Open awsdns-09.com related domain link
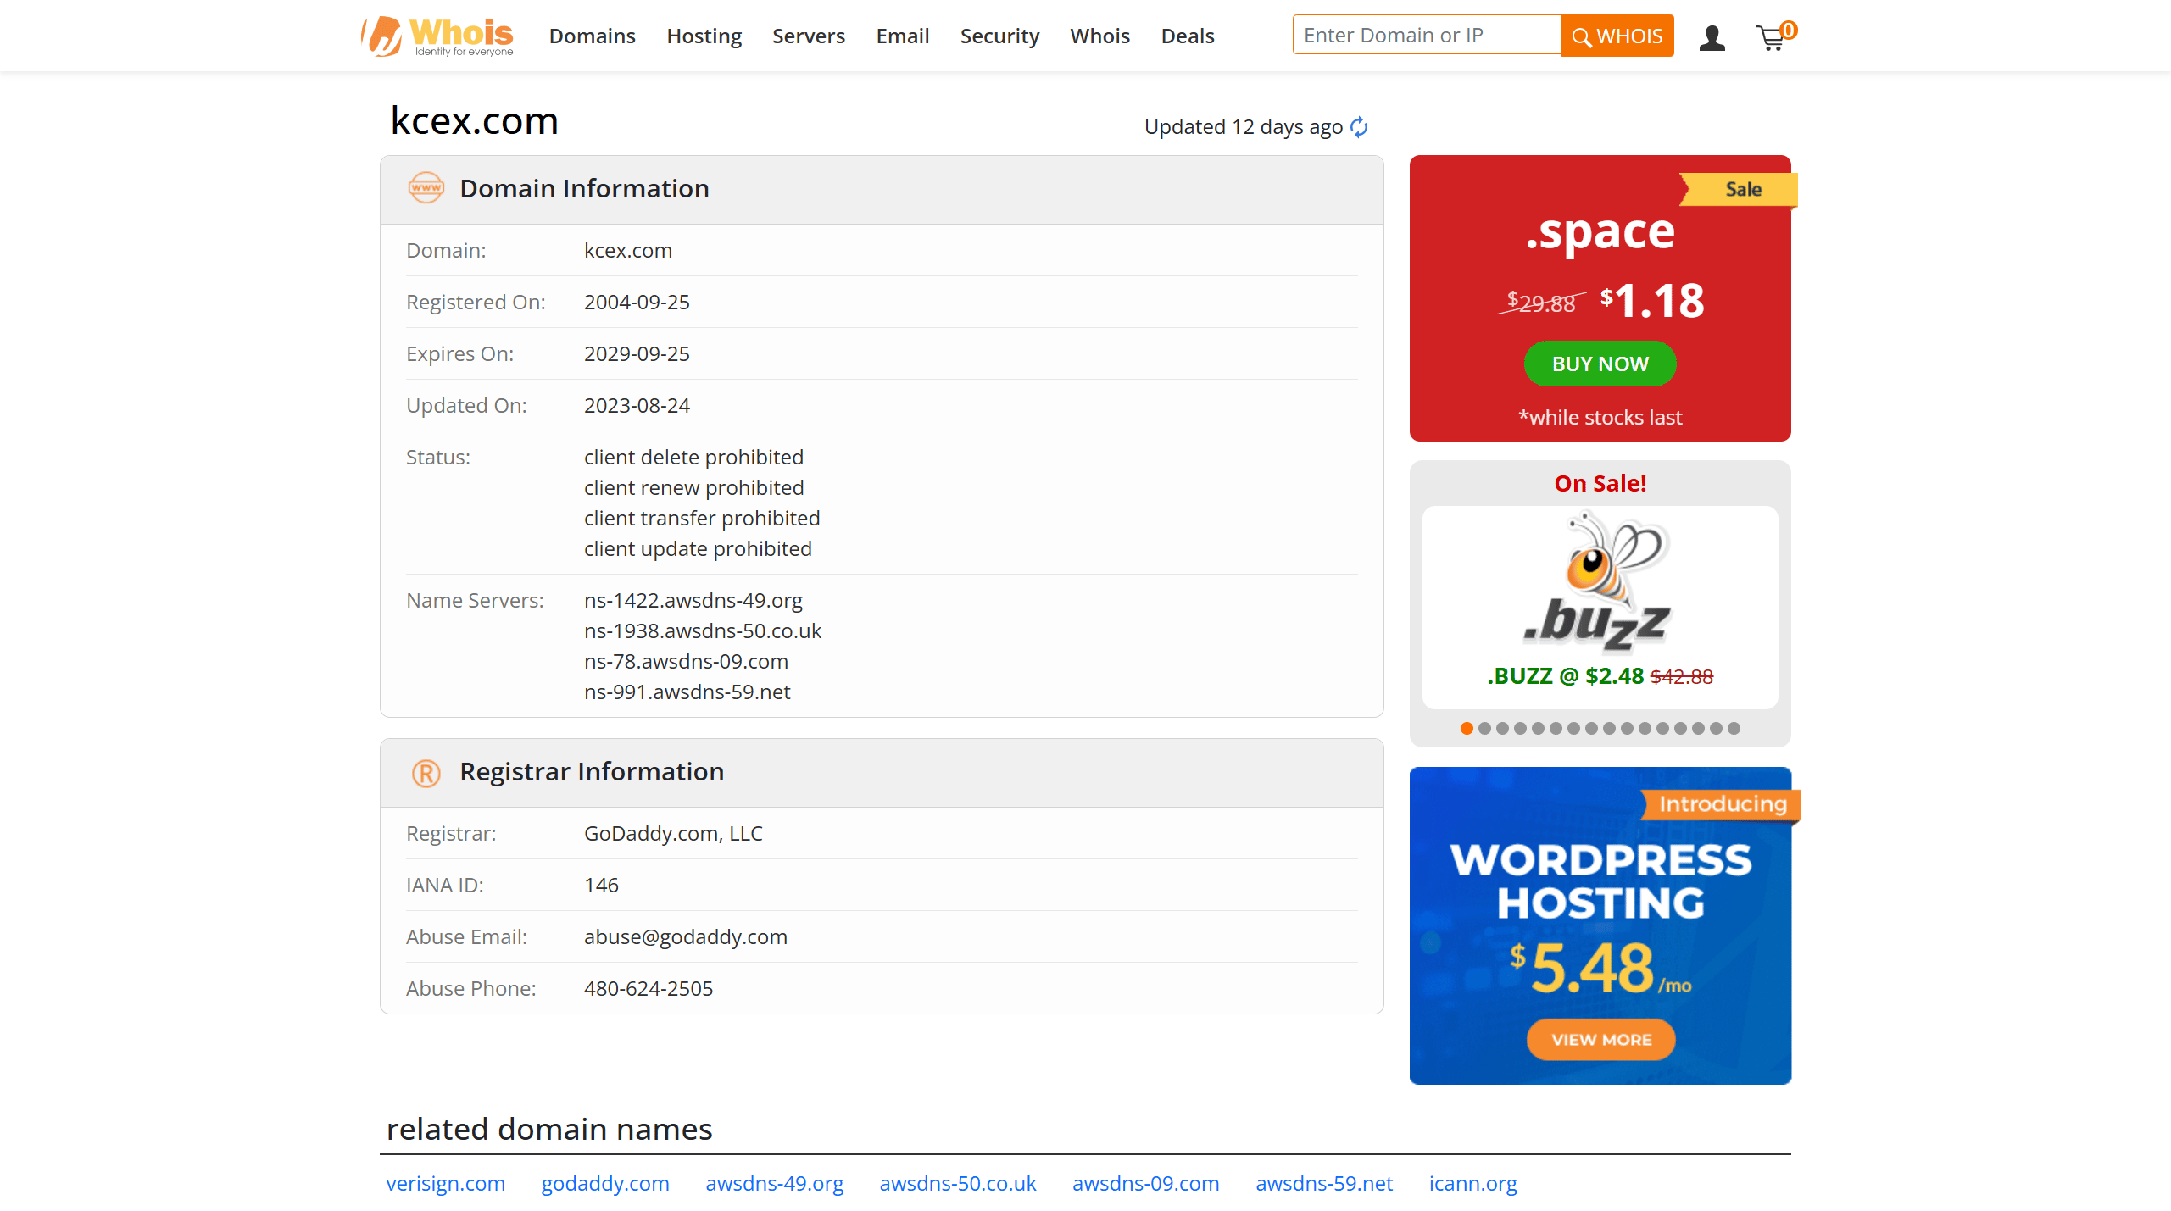The width and height of the screenshot is (2171, 1211). (x=1145, y=1183)
